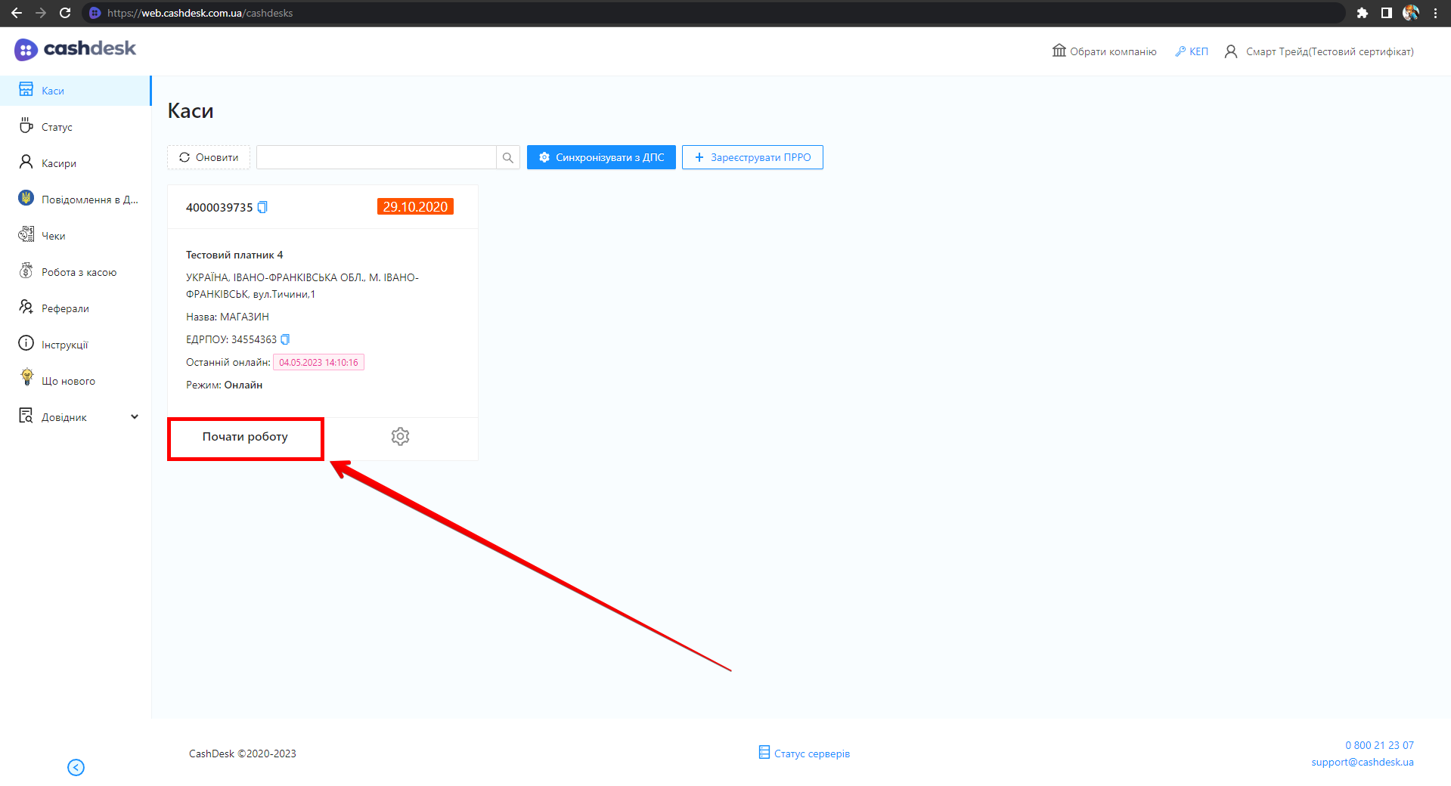Open the browser extensions puzzle icon
The width and height of the screenshot is (1451, 786).
coord(1363,13)
